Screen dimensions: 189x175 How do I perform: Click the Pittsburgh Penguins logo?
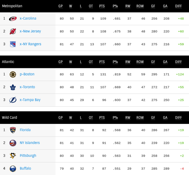coord(13,156)
